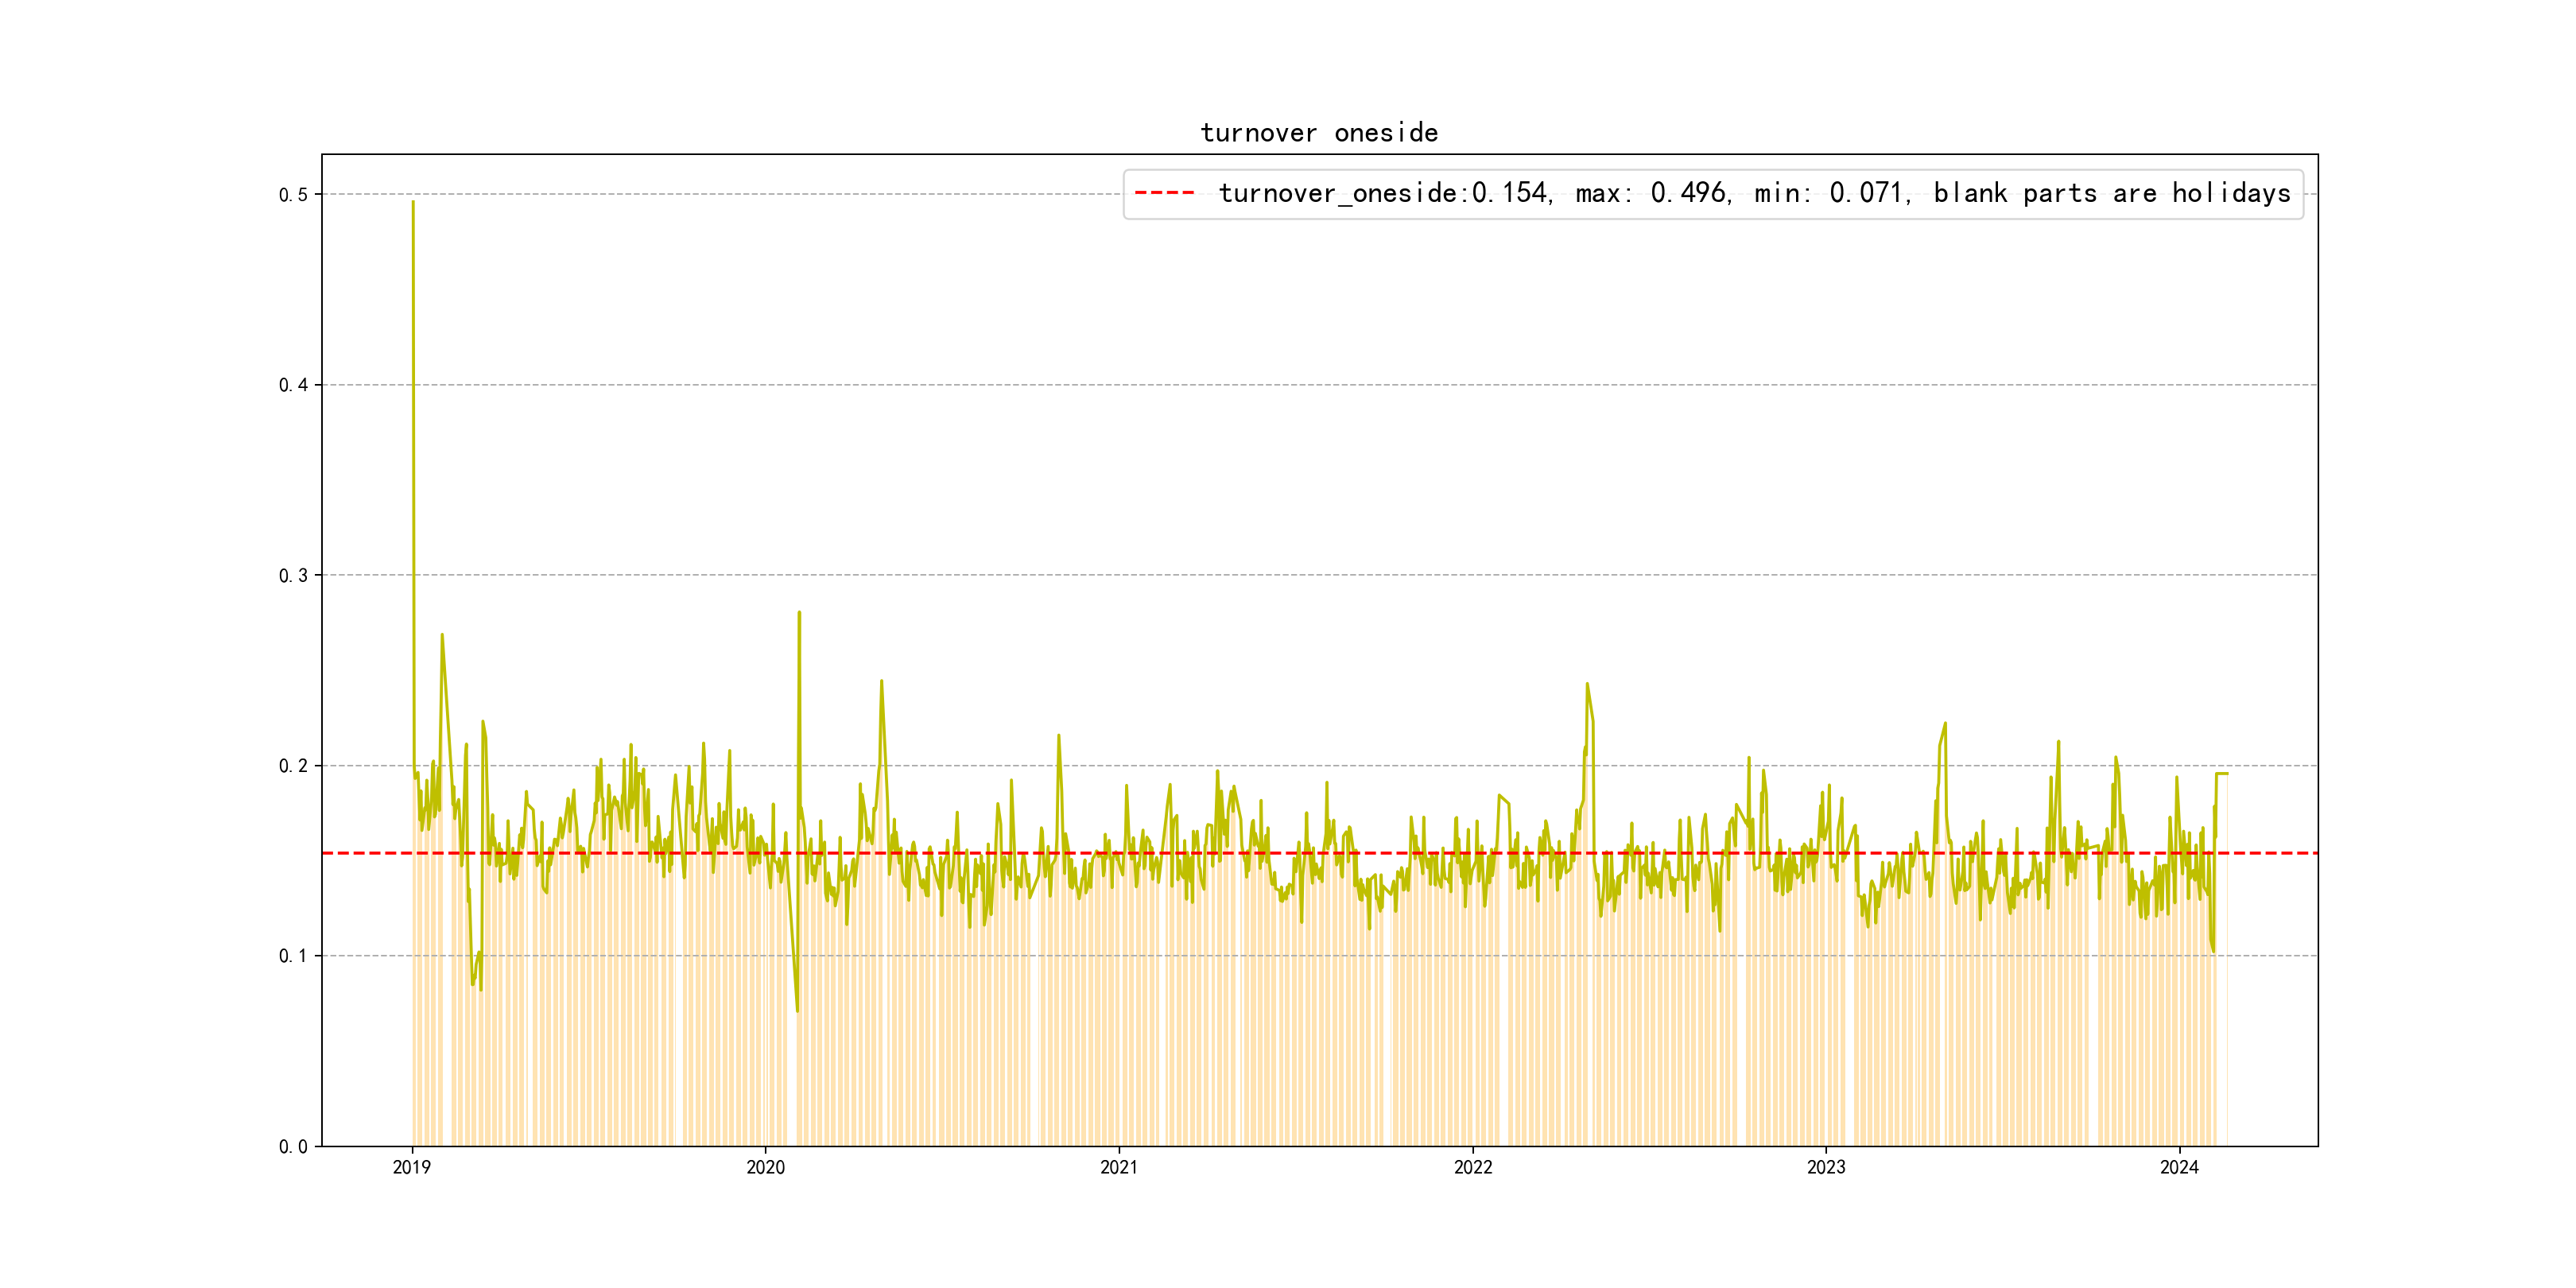Image resolution: width=2576 pixels, height=1288 pixels.
Task: Click the 2019 x-axis label
Action: click(412, 1167)
